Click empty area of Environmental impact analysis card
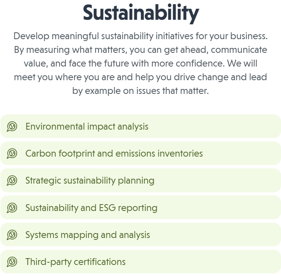The width and height of the screenshot is (281, 276). click(x=215, y=126)
